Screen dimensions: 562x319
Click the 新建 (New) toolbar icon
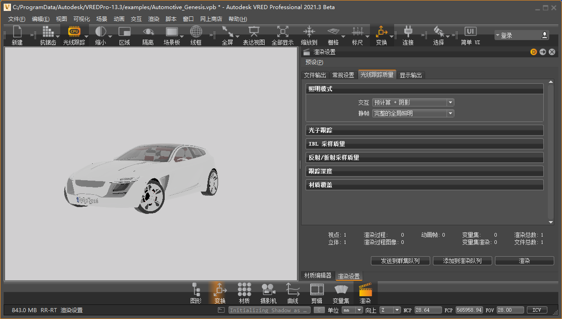coord(17,31)
